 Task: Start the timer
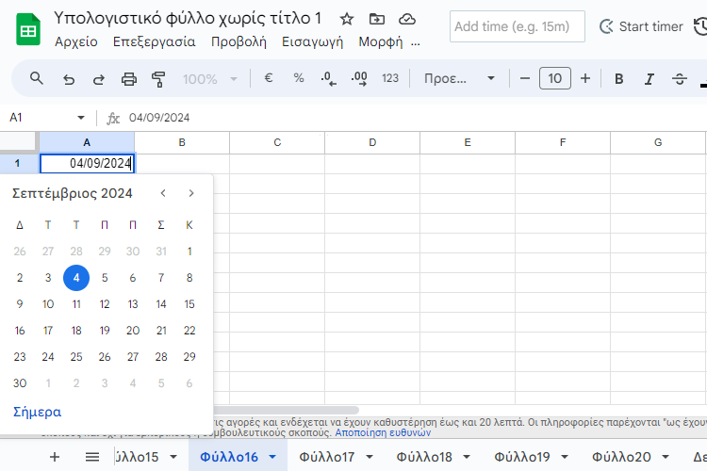641,26
